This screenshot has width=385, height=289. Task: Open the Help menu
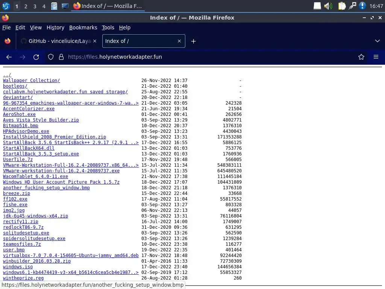click(125, 27)
